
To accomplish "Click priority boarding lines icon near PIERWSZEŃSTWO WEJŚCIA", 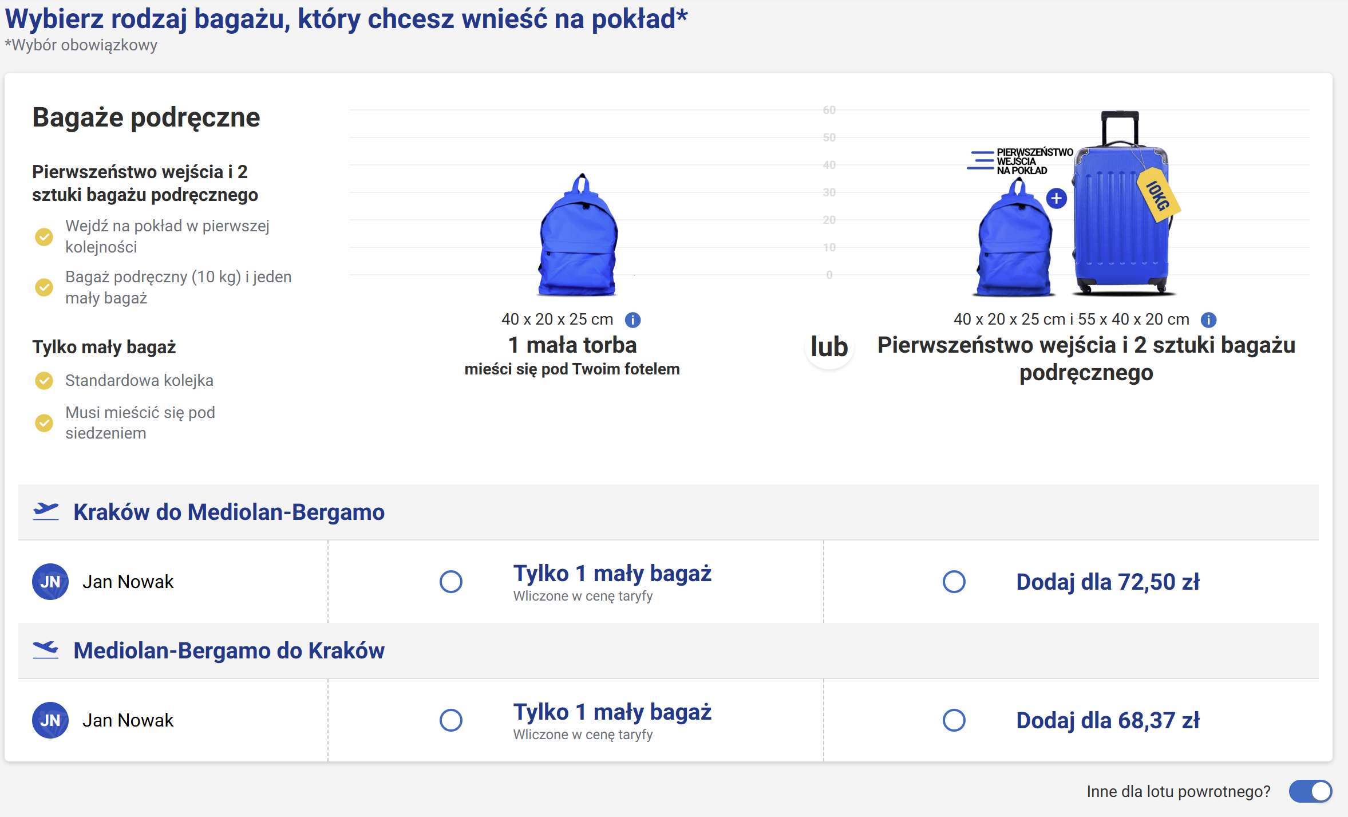I will coord(981,160).
